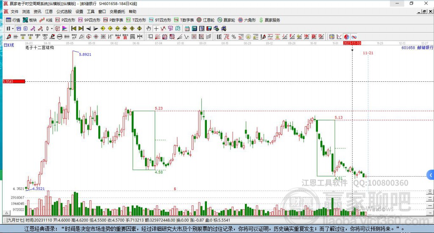Click the 11-21 date label

coord(368,53)
